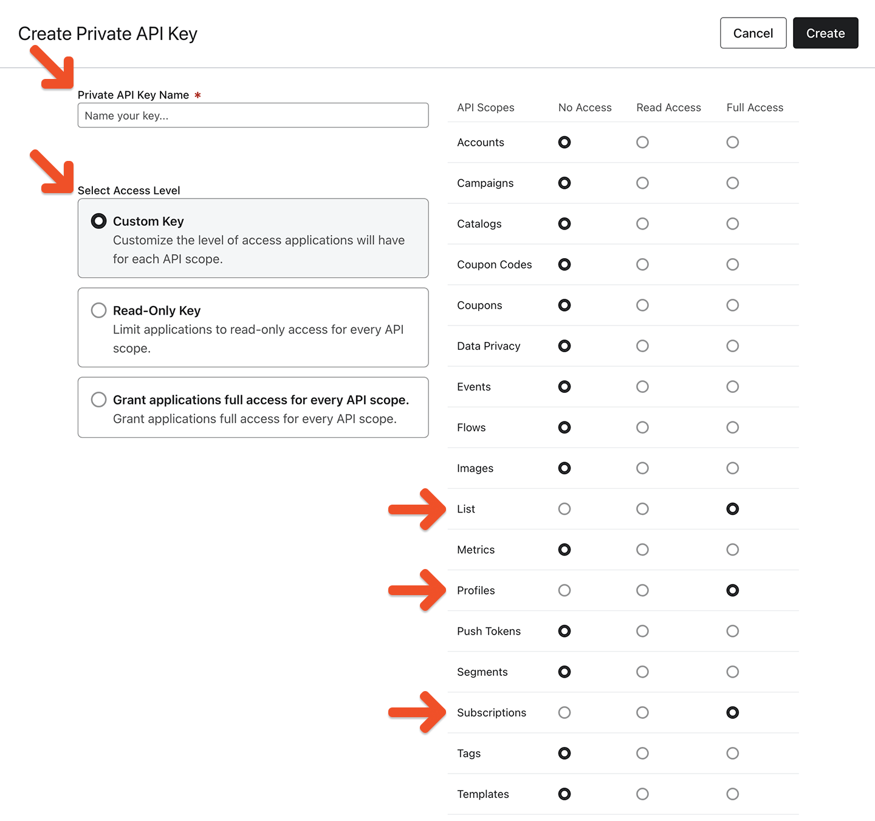Set Campaigns scope to No Access
This screenshot has width=875, height=821.
pos(564,183)
